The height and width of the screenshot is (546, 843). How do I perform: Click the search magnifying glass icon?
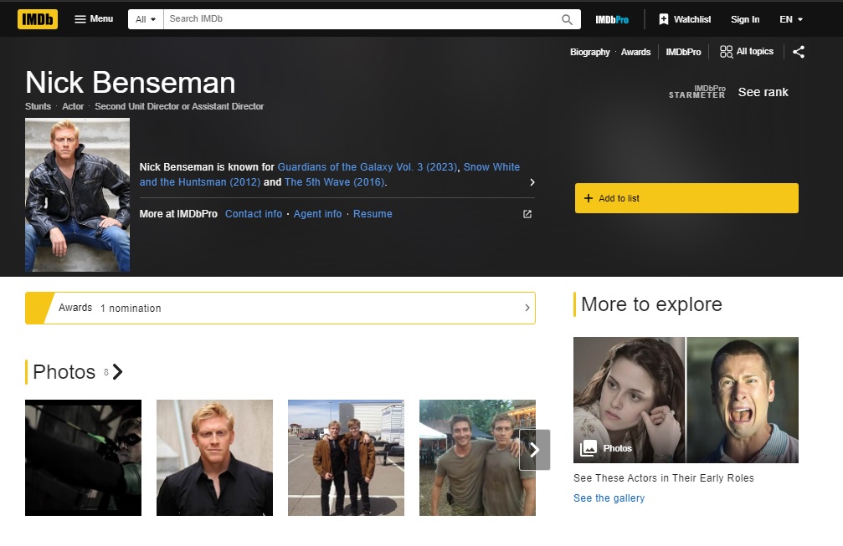[568, 18]
